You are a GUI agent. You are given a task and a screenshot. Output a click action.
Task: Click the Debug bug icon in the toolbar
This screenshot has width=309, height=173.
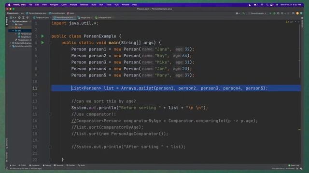(274, 13)
